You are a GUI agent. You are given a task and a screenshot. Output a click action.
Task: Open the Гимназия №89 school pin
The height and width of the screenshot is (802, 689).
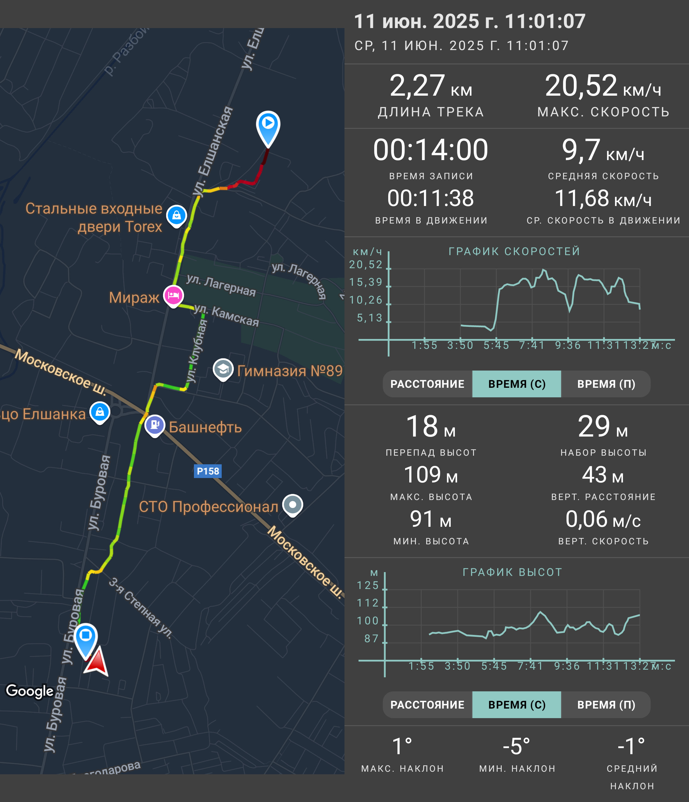(x=223, y=370)
